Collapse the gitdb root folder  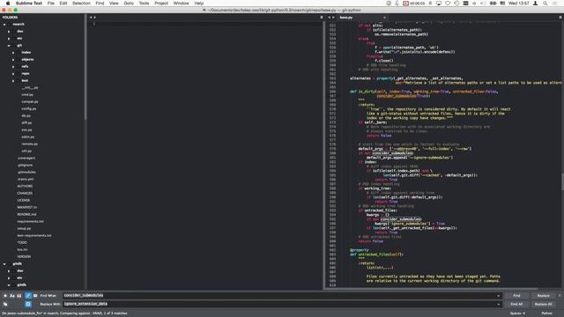pyautogui.click(x=4, y=264)
